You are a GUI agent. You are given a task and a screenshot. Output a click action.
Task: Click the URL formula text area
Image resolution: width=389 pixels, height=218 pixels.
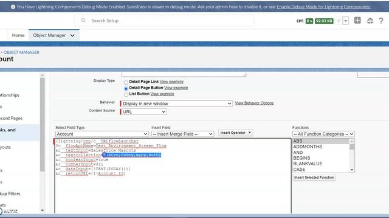[173, 176]
